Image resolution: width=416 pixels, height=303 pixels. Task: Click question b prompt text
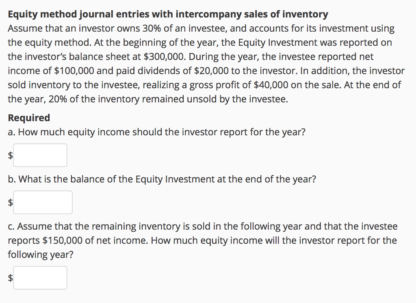[x=162, y=179]
